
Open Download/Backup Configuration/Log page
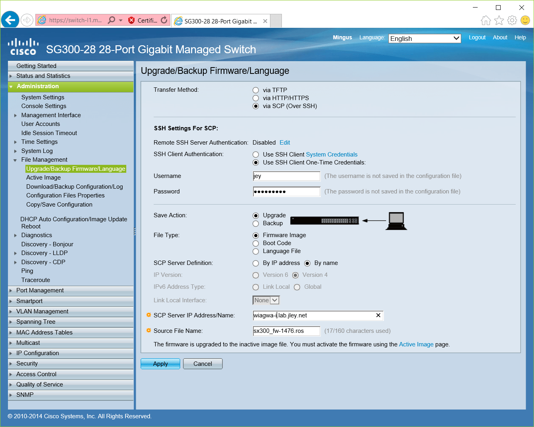(x=75, y=187)
